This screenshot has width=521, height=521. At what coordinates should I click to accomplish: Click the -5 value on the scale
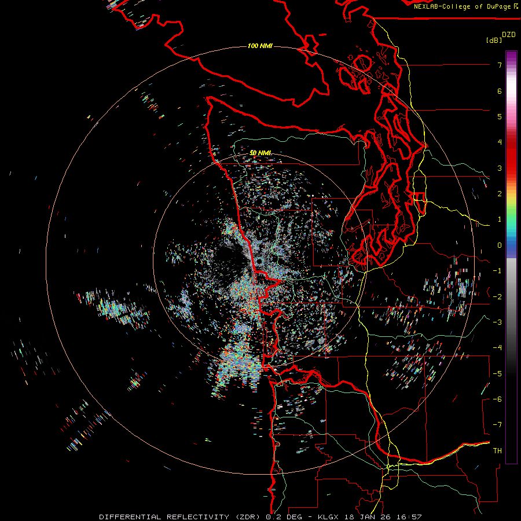[497, 374]
